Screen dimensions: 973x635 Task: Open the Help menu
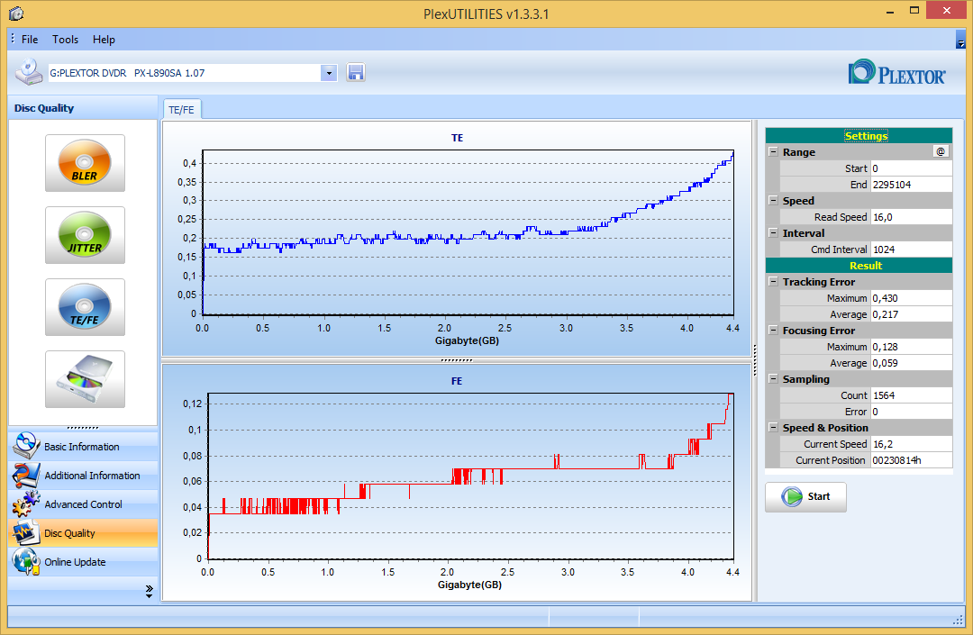point(104,39)
